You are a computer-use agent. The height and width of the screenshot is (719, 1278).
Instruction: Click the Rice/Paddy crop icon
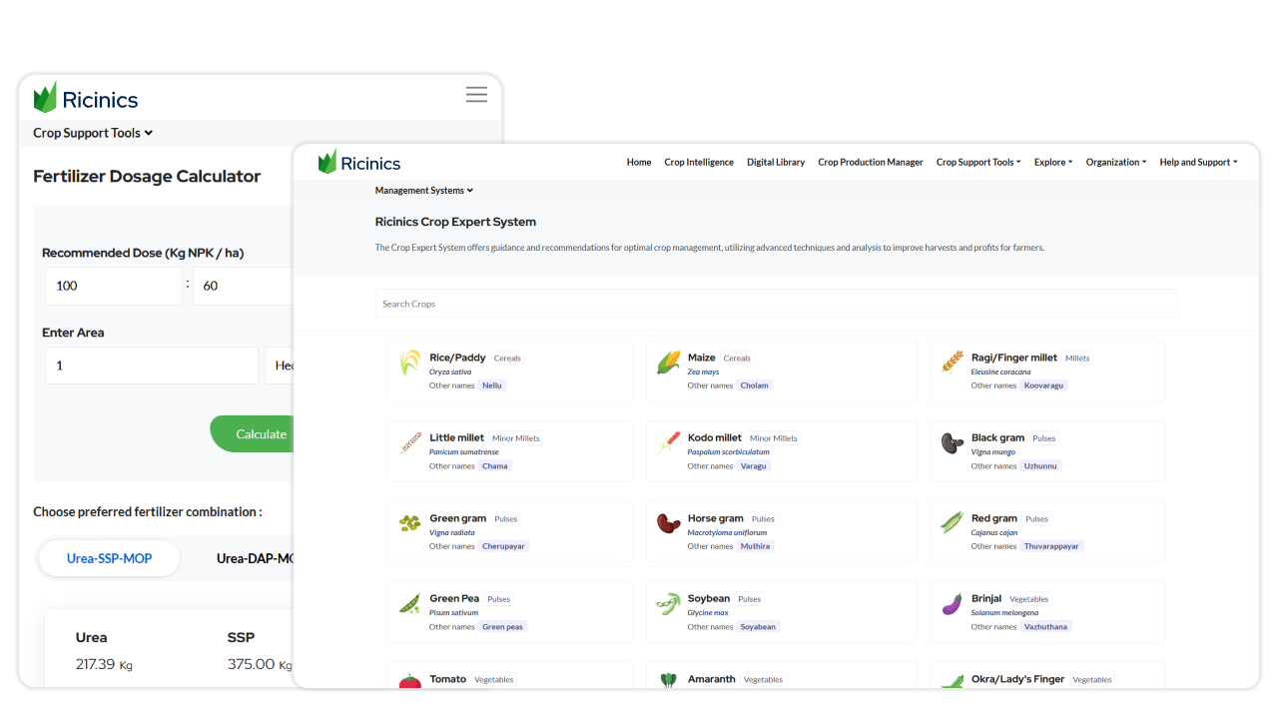(x=410, y=362)
